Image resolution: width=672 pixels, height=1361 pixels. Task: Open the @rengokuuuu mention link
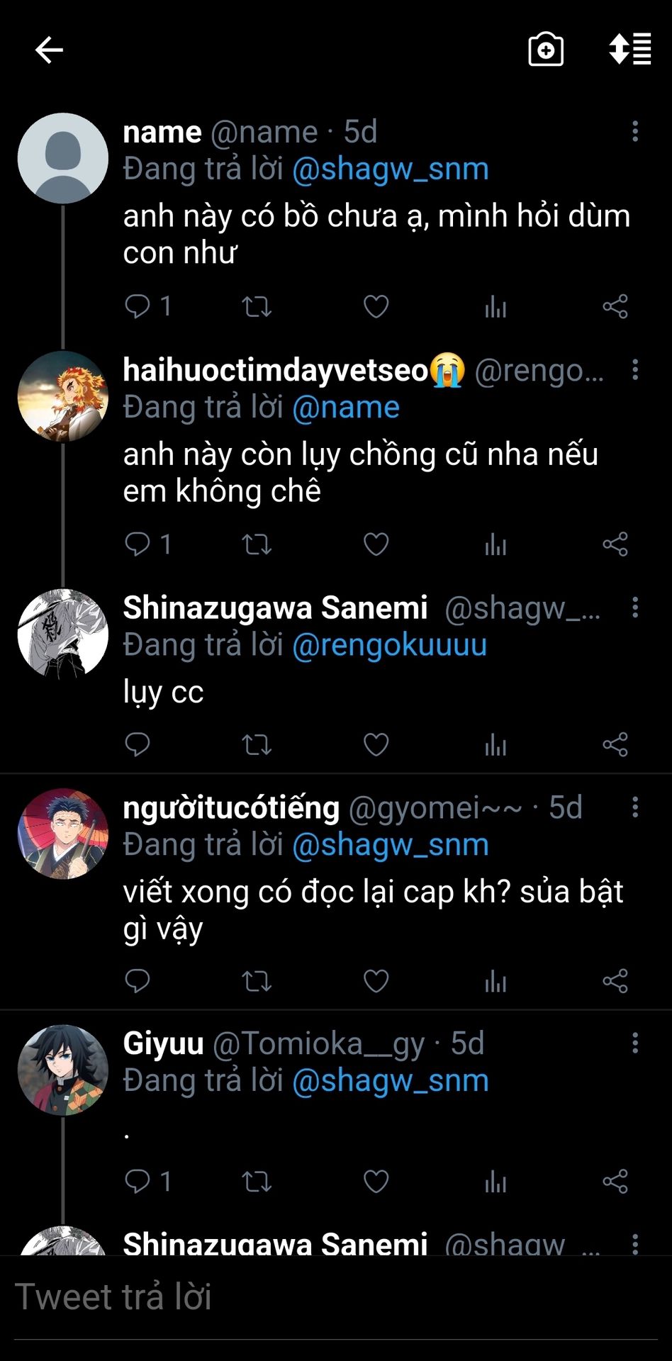coord(389,645)
